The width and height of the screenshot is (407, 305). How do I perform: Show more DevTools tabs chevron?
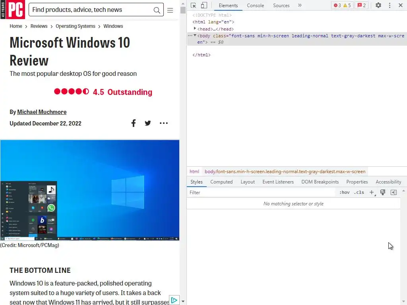pos(300,5)
